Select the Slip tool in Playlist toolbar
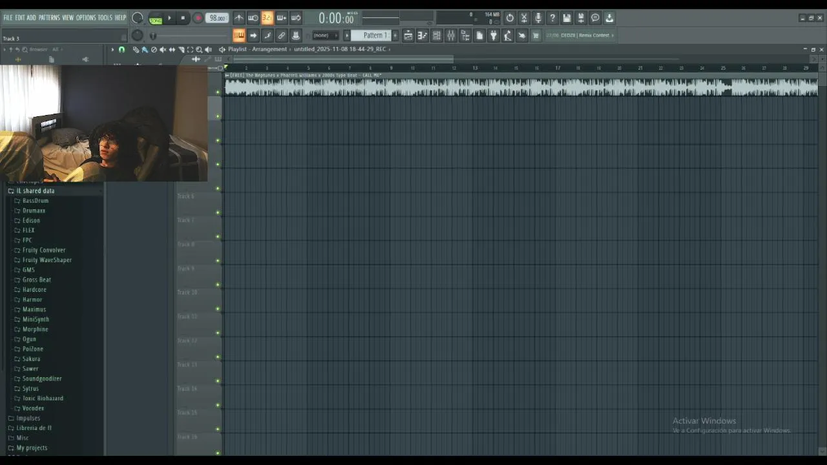 pyautogui.click(x=172, y=49)
